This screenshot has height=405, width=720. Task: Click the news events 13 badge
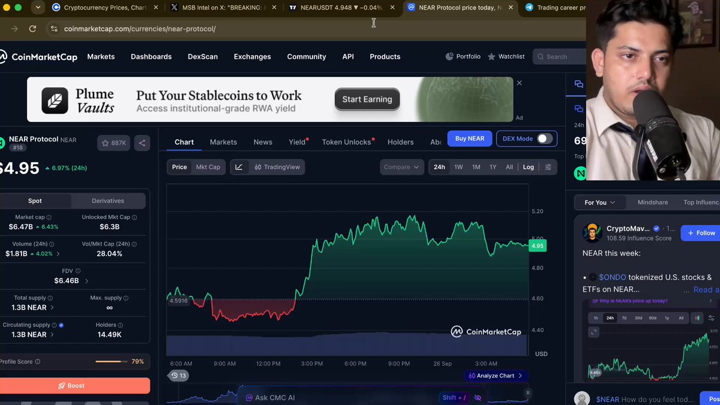click(178, 376)
